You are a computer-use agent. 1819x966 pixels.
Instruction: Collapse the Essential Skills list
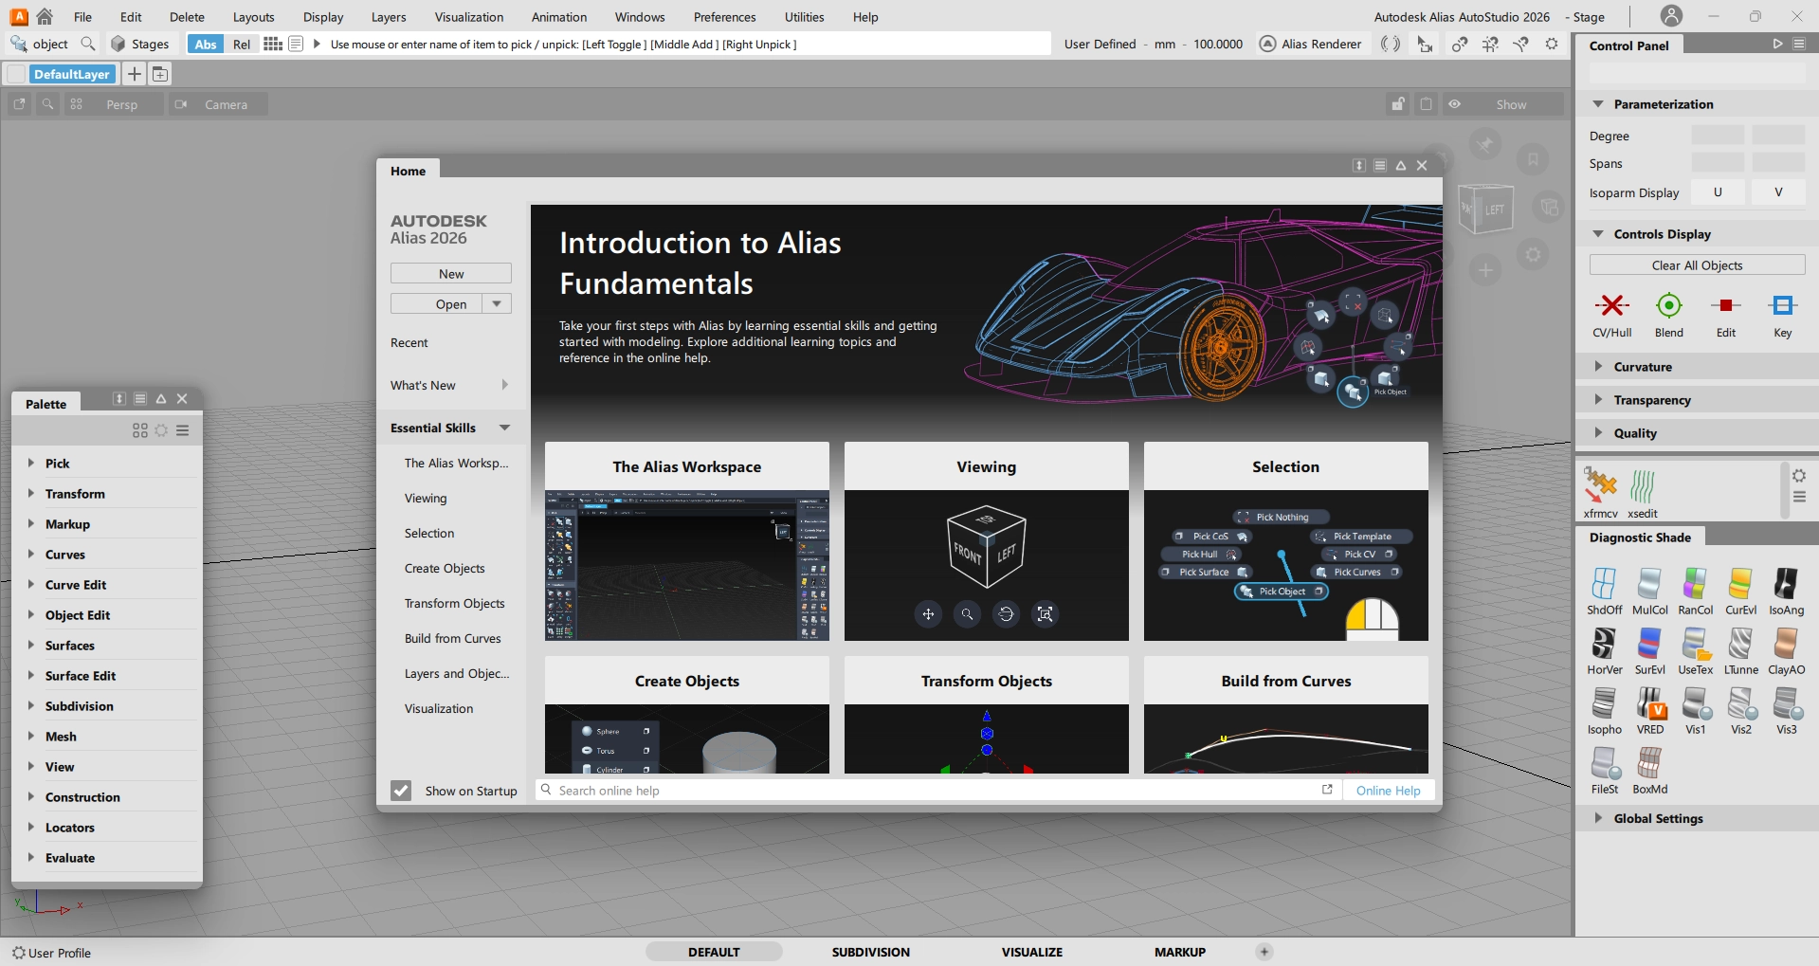504,428
